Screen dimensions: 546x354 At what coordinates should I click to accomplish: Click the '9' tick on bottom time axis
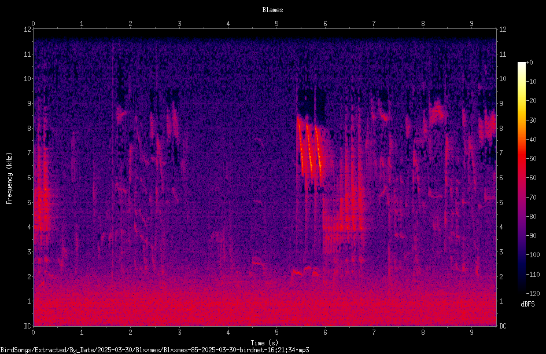point(472,333)
